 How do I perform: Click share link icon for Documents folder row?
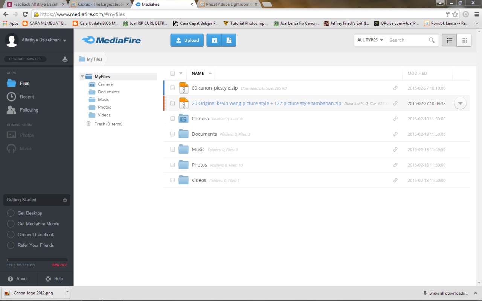395,134
